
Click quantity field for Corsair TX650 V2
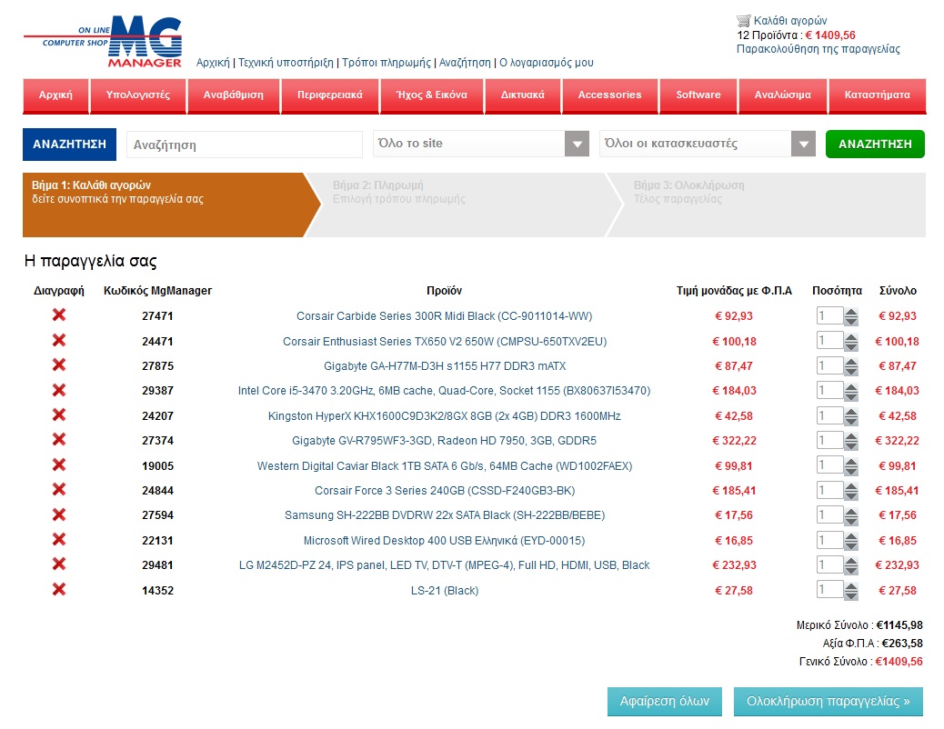[x=829, y=341]
